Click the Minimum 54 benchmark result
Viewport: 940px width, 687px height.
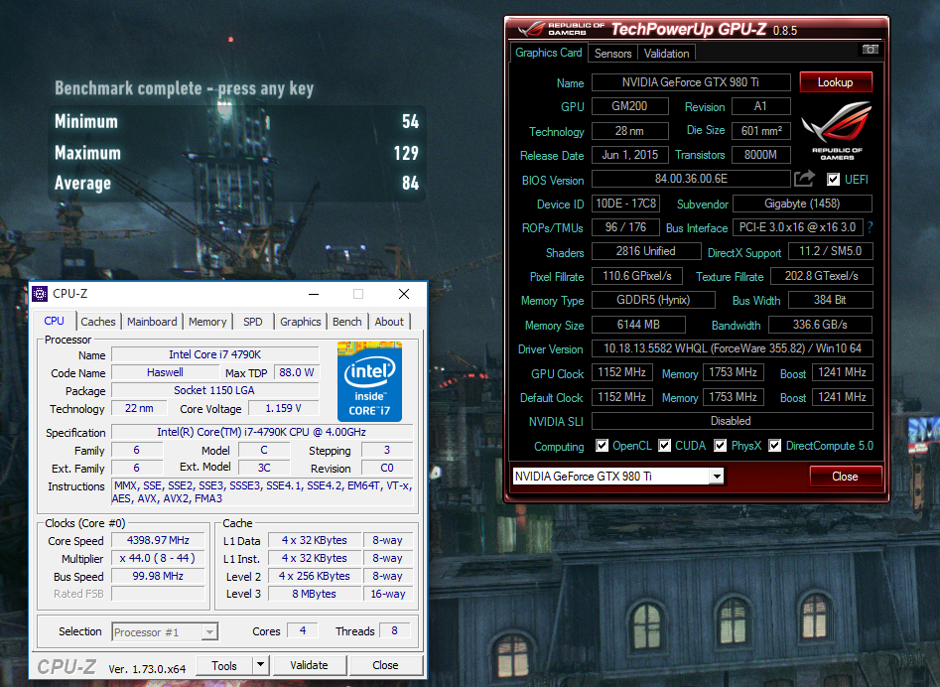[236, 122]
